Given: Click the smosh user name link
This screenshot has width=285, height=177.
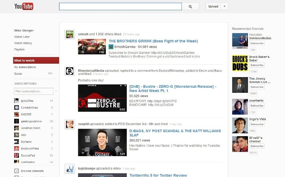Looking at the screenshot, I should (83, 34).
